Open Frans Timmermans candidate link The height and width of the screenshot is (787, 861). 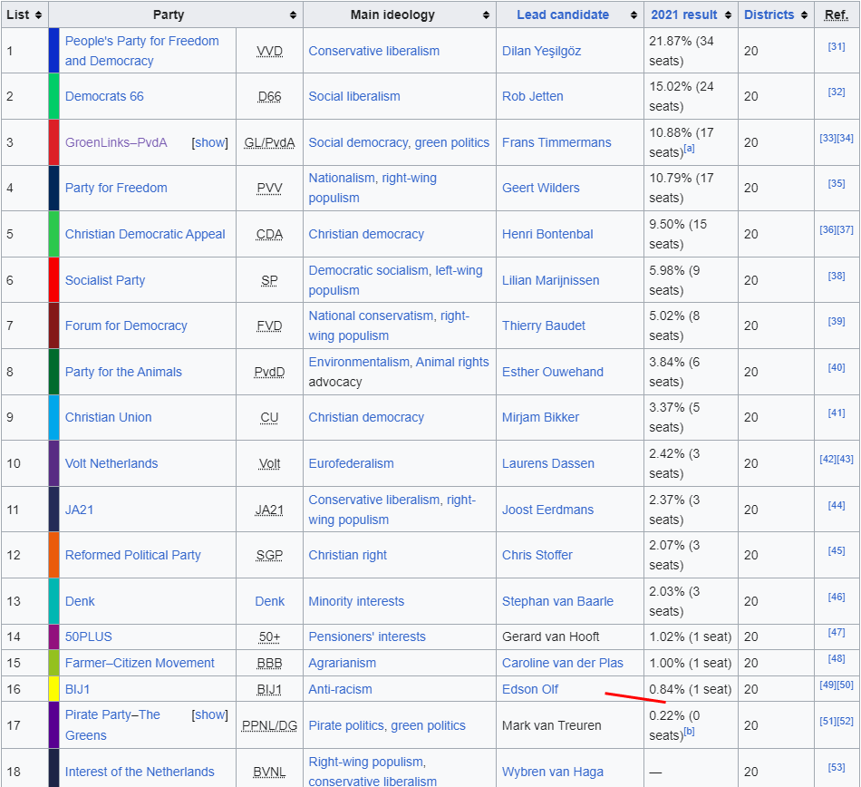coord(556,142)
